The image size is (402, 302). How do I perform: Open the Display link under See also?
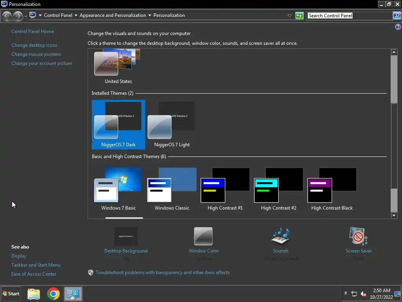(19, 256)
